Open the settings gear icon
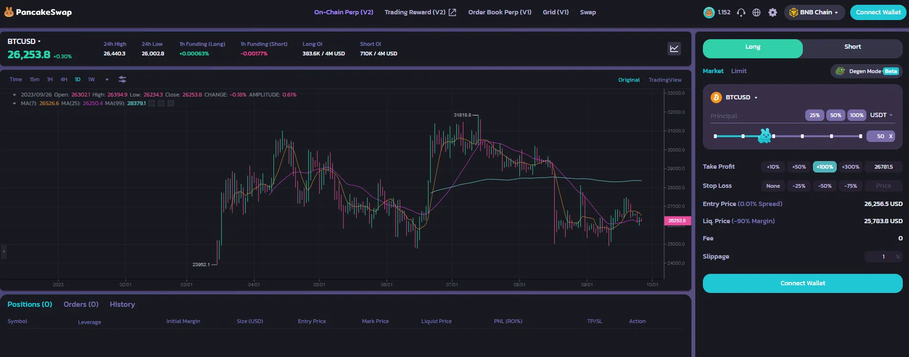Image resolution: width=909 pixels, height=357 pixels. point(773,12)
